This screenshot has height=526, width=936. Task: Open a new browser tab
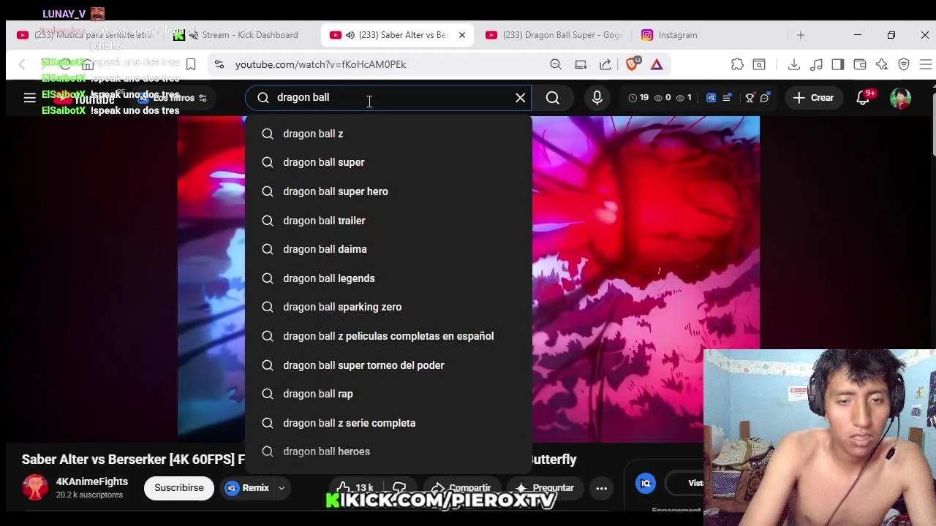[801, 35]
